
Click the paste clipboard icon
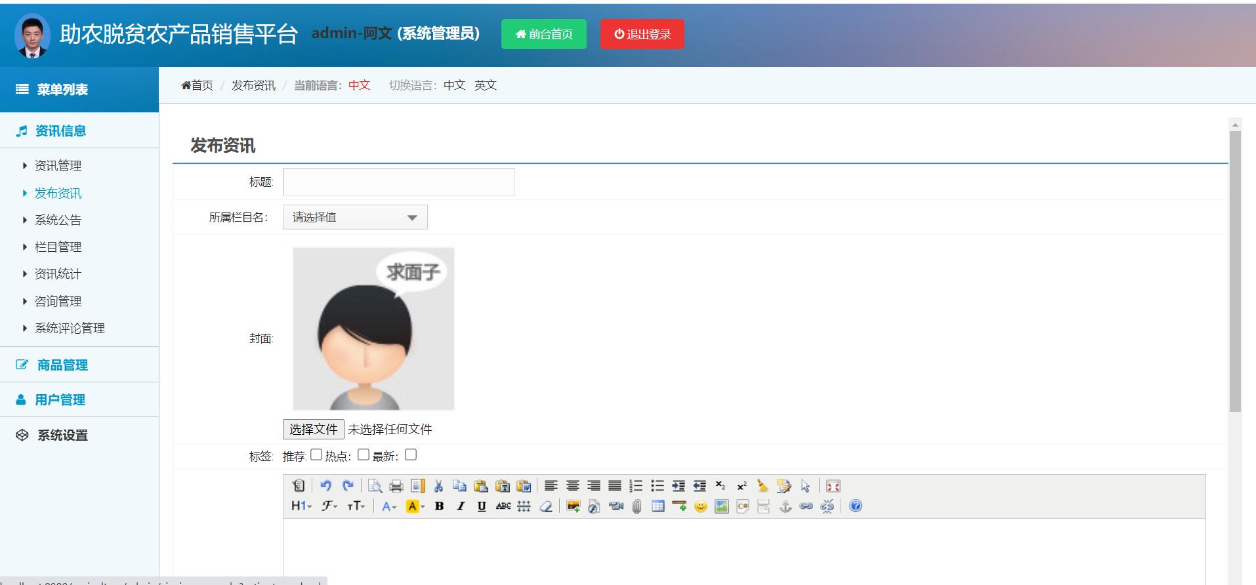tap(481, 486)
